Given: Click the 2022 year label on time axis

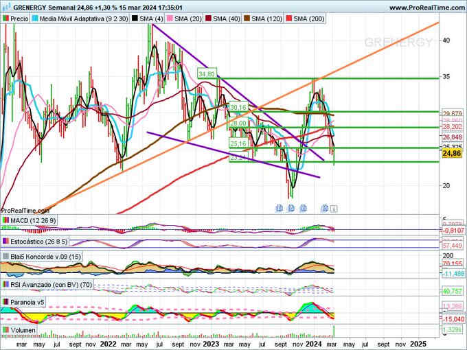Looking at the screenshot, I should pyautogui.click(x=108, y=344).
